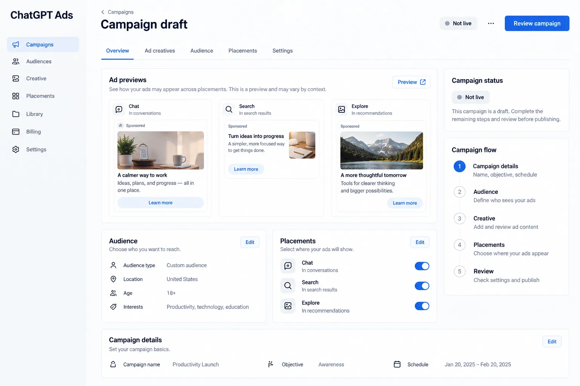Click the mountain lake ad thumbnail
Screen dimensions: 580x386
382,150
